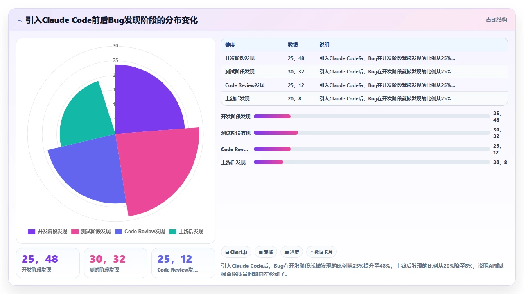
Task: Select the 开发阶段发现 table row cell
Action: point(240,58)
